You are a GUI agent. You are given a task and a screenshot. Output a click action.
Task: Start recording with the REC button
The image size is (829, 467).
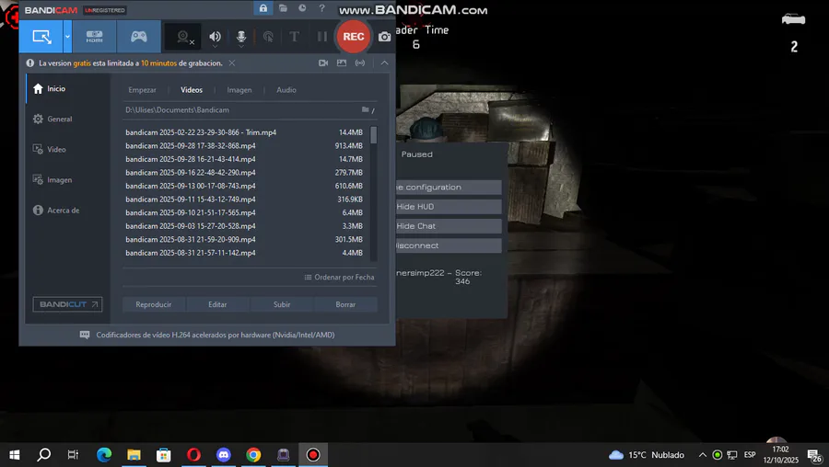pyautogui.click(x=353, y=37)
